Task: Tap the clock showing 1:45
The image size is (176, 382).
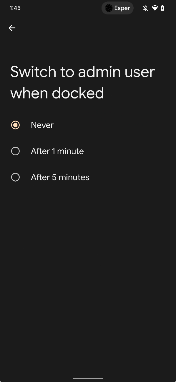Action: pos(15,8)
